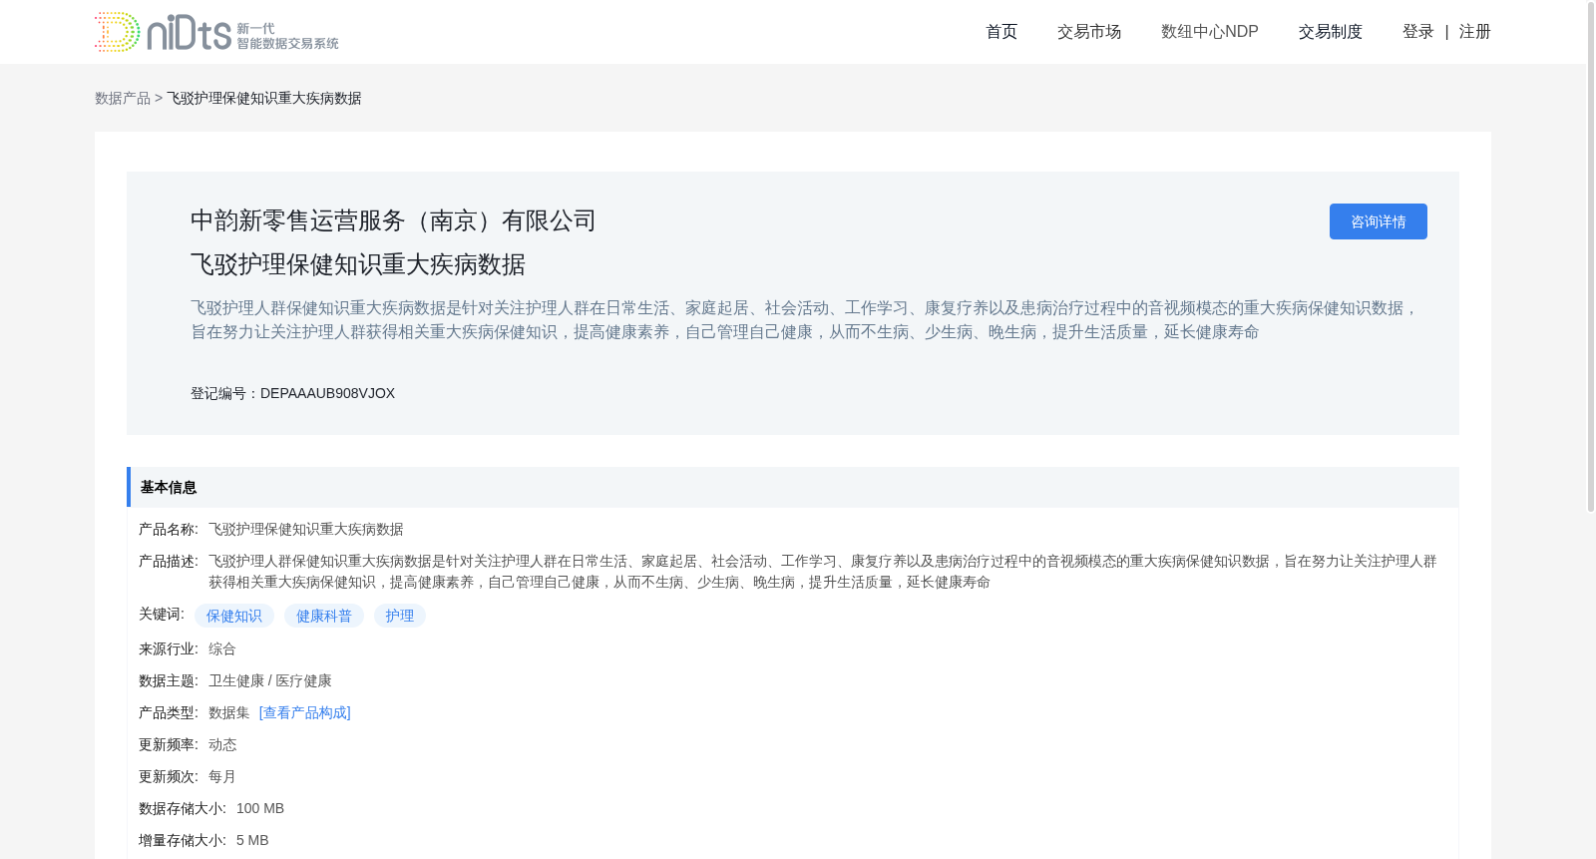The height and width of the screenshot is (859, 1596).
Task: Go to 交易市场 in the navigation
Action: 1089,32
